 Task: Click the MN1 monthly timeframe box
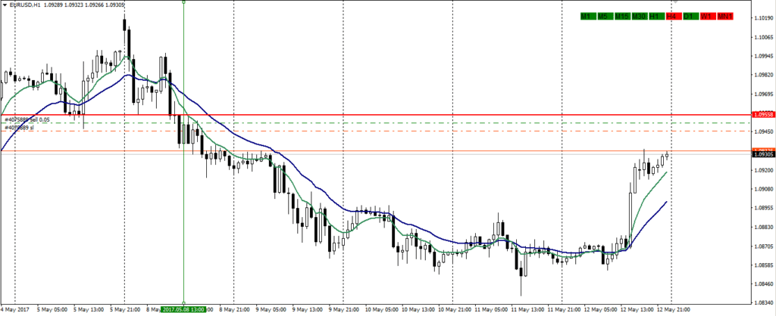pos(724,16)
